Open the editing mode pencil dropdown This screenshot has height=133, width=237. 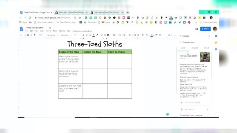tap(170, 35)
